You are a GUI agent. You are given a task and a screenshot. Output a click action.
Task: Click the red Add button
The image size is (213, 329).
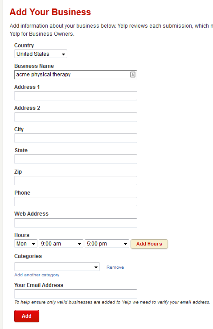[x=27, y=316]
